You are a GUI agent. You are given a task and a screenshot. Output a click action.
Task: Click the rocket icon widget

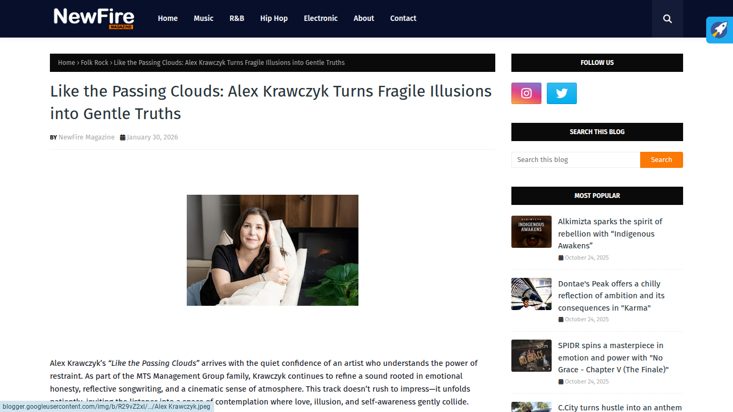[x=720, y=30]
